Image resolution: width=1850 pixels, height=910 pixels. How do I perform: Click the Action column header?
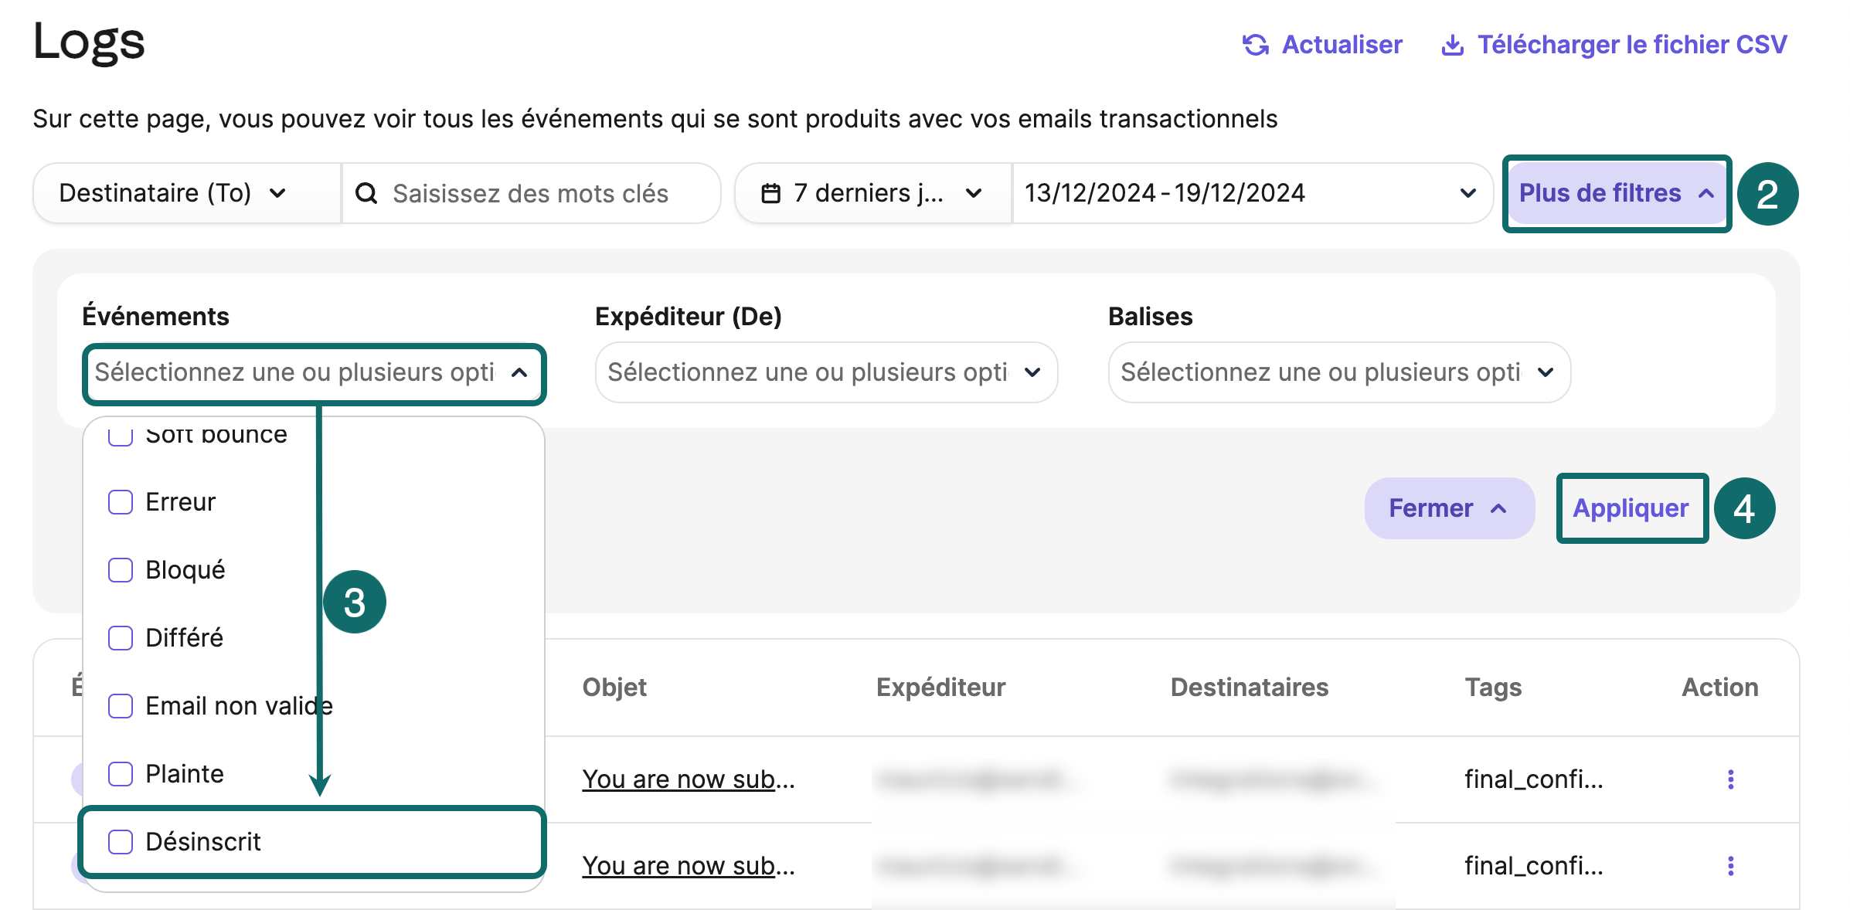[1720, 688]
